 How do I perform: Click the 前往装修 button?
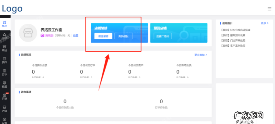(103, 36)
